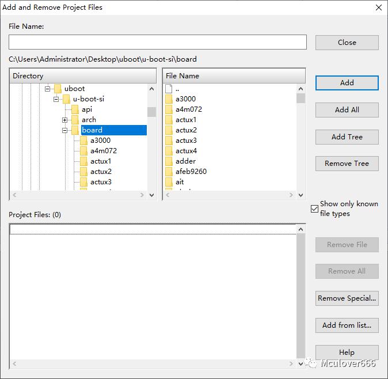Click Directory tree vertical scrollbar thumb
Screen dimensions: 388x379
click(x=151, y=112)
